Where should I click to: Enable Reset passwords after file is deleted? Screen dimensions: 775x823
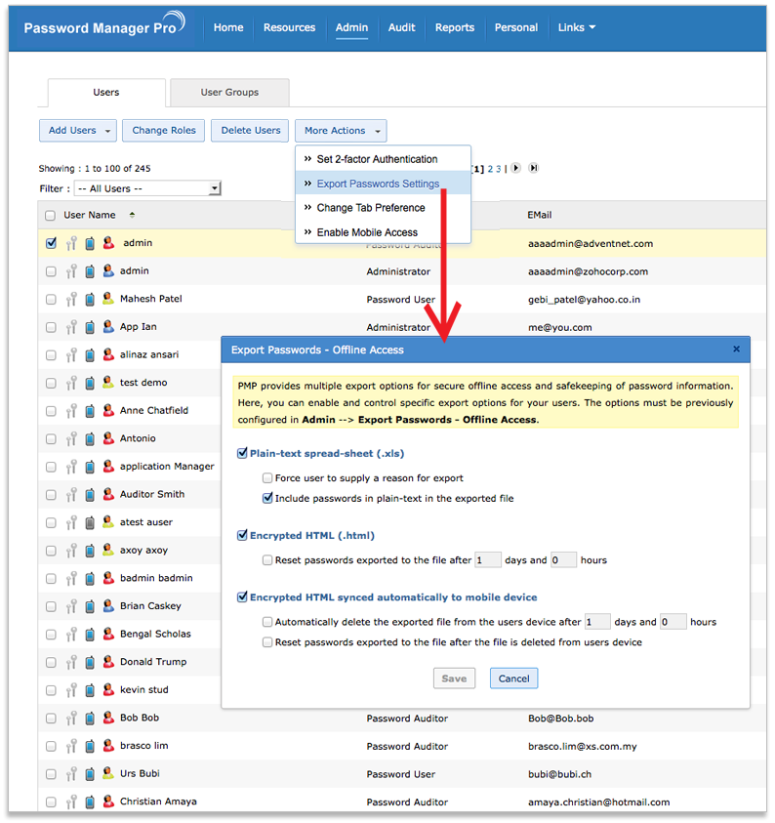tap(267, 642)
